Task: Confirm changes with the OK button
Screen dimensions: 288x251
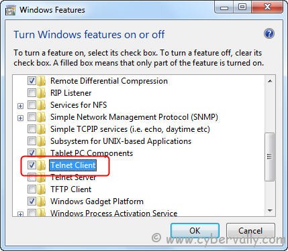Action: coord(195,230)
